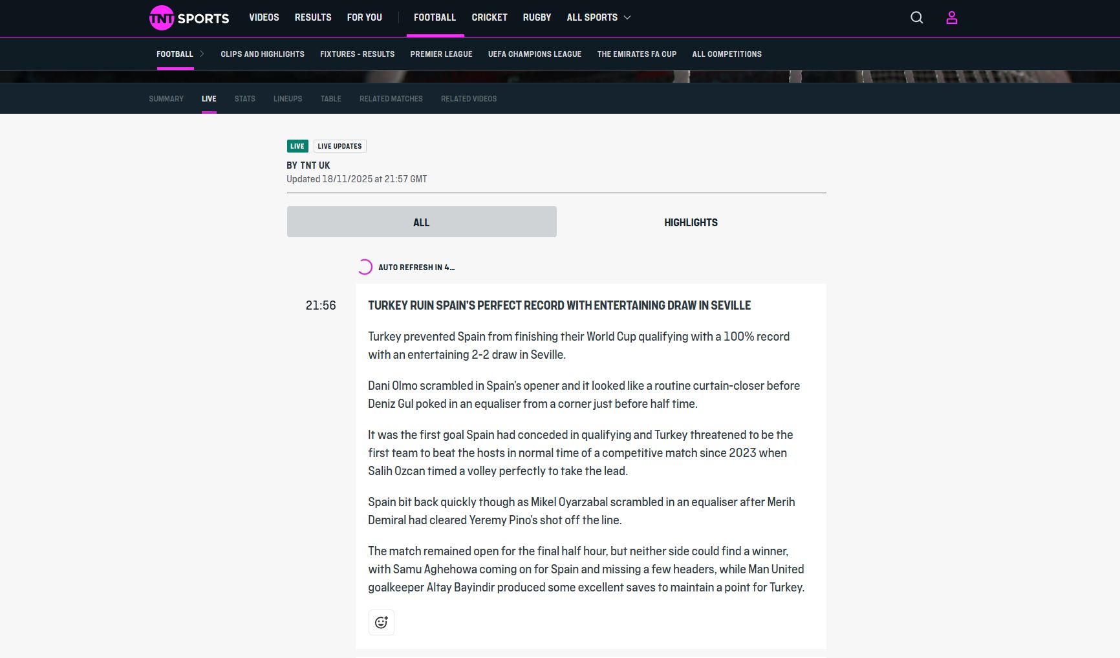Open the Turkey ruin Spain's perfect record headline
Viewport: 1120px width, 658px height.
point(559,305)
